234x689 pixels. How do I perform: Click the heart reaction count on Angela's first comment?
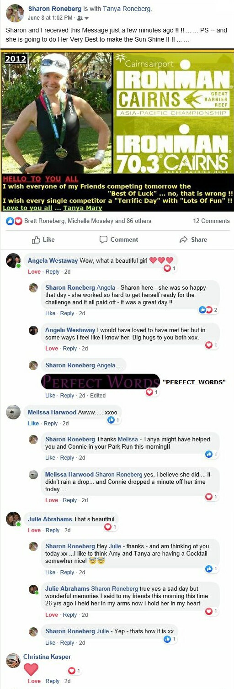click(170, 268)
